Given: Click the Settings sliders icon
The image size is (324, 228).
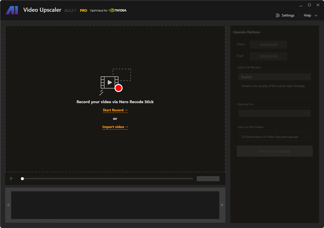Looking at the screenshot, I should [x=278, y=15].
